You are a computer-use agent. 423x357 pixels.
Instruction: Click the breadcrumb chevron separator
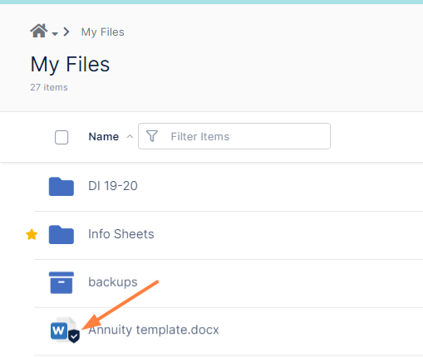(x=66, y=32)
